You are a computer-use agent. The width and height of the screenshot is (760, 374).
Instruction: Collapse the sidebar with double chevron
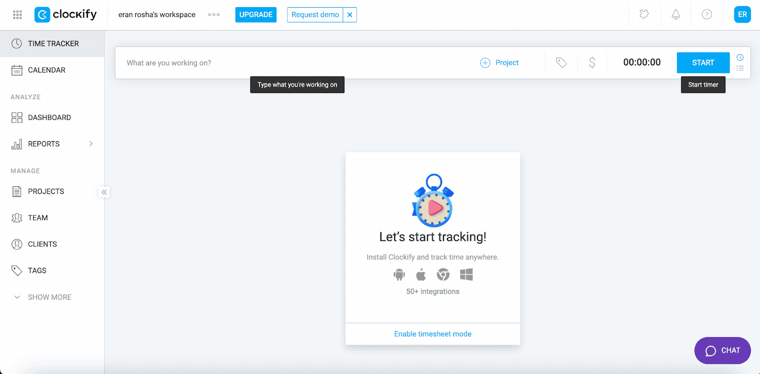(104, 192)
